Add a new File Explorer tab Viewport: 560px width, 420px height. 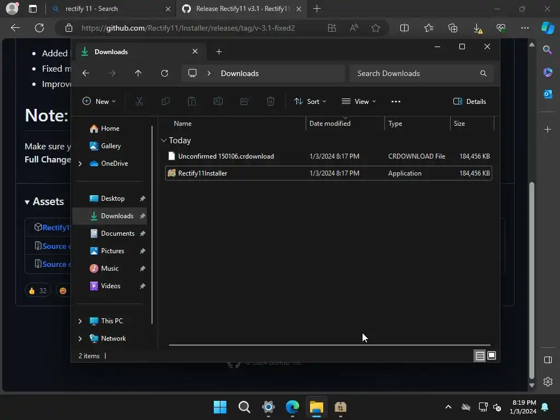pos(219,52)
